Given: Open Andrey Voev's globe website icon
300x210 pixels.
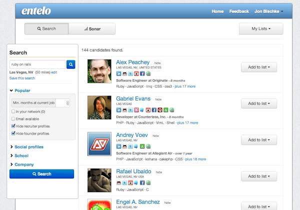Looking at the screenshot, I should pos(148,147).
